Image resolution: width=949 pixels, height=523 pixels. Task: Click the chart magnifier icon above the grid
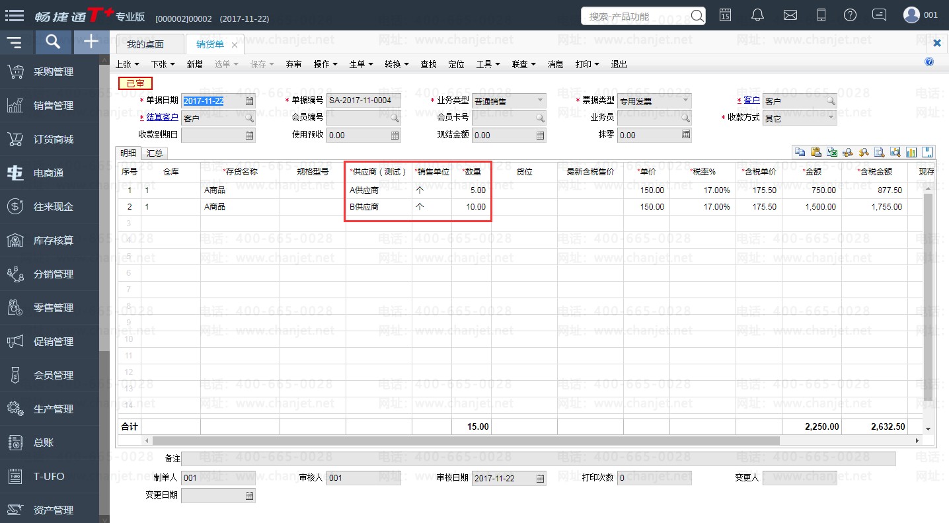(895, 152)
